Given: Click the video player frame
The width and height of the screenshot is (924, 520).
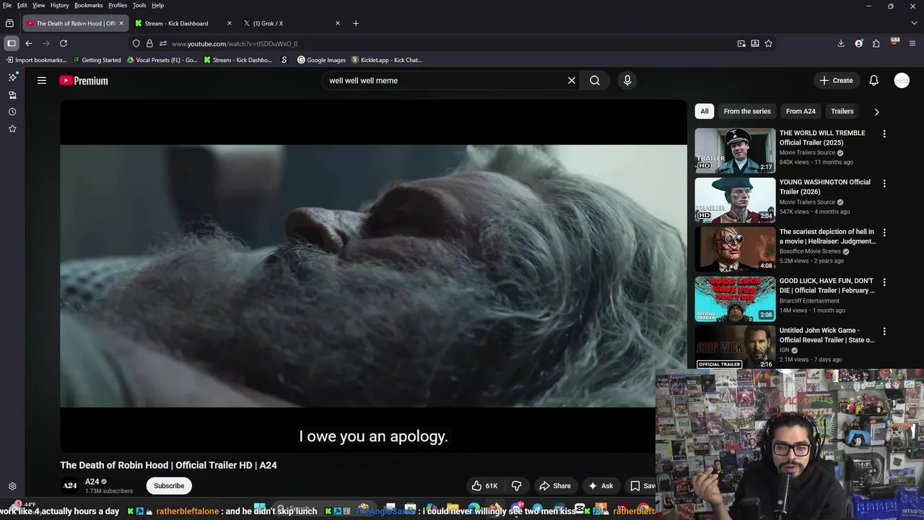Looking at the screenshot, I should click(x=373, y=276).
